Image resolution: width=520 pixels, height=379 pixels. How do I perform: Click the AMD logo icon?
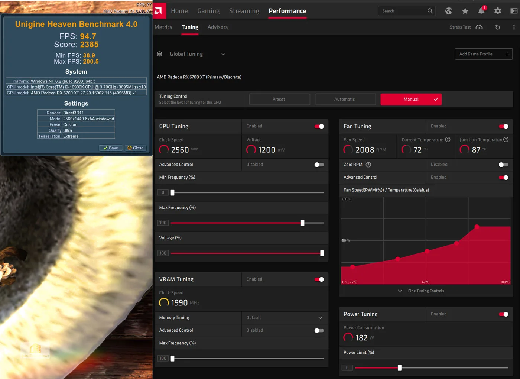tap(159, 11)
